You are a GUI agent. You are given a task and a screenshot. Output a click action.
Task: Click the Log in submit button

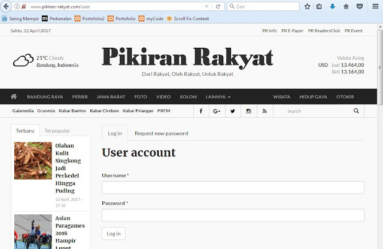click(114, 233)
